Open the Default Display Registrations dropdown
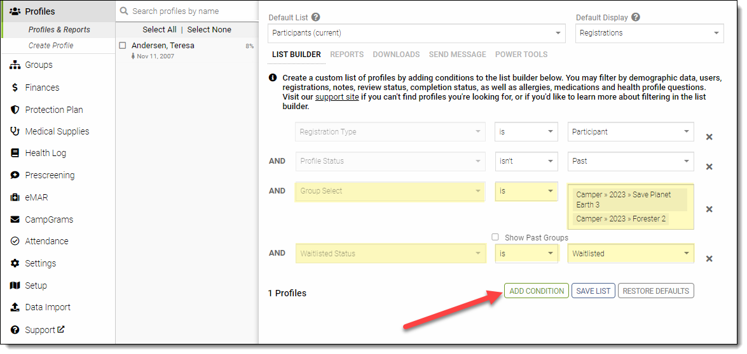The image size is (747, 354). pos(649,33)
